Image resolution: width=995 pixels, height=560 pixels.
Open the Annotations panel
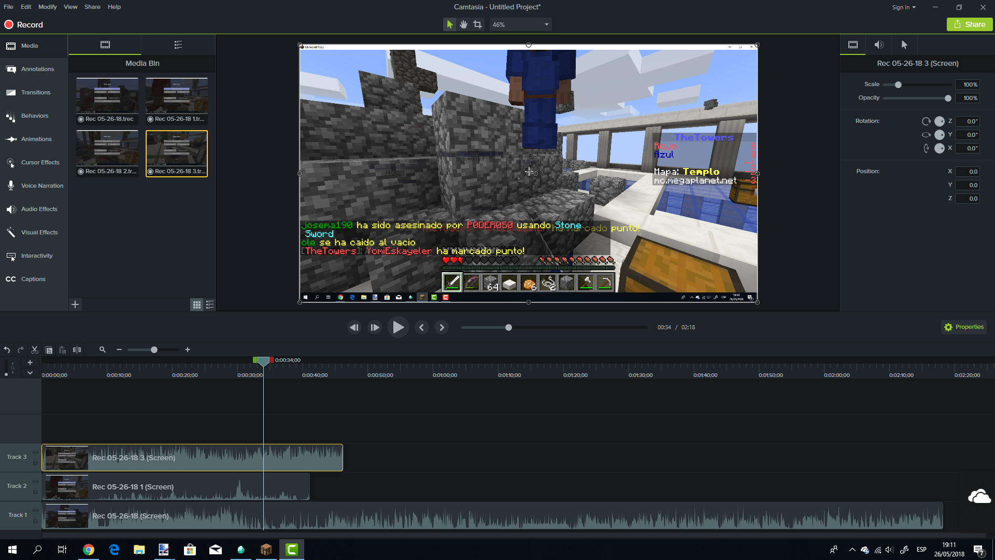click(x=34, y=69)
